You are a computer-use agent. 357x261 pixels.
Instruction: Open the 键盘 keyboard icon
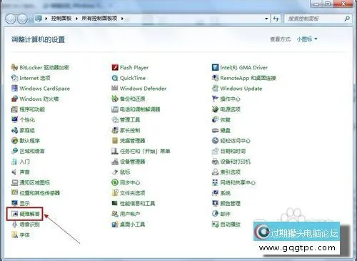coord(215,130)
